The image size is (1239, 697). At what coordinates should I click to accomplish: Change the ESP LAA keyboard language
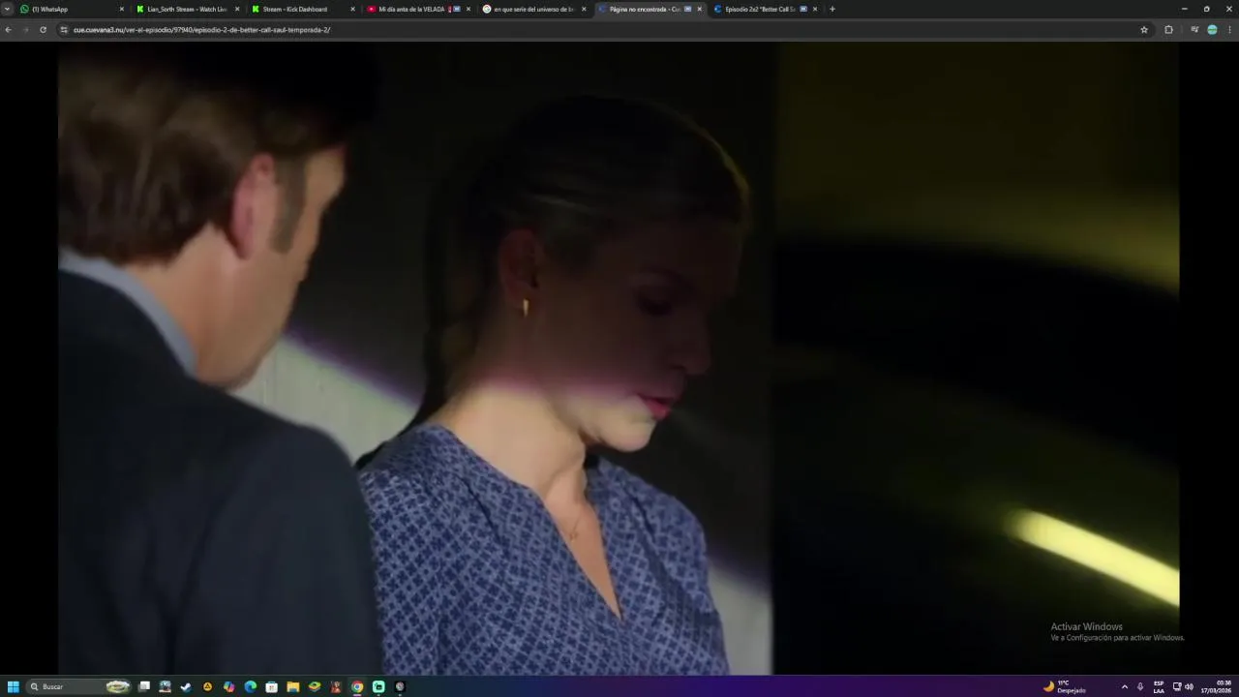pos(1159,686)
